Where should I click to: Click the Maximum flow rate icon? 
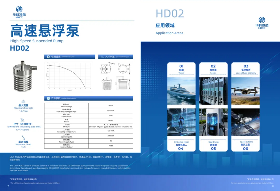pos(23,101)
